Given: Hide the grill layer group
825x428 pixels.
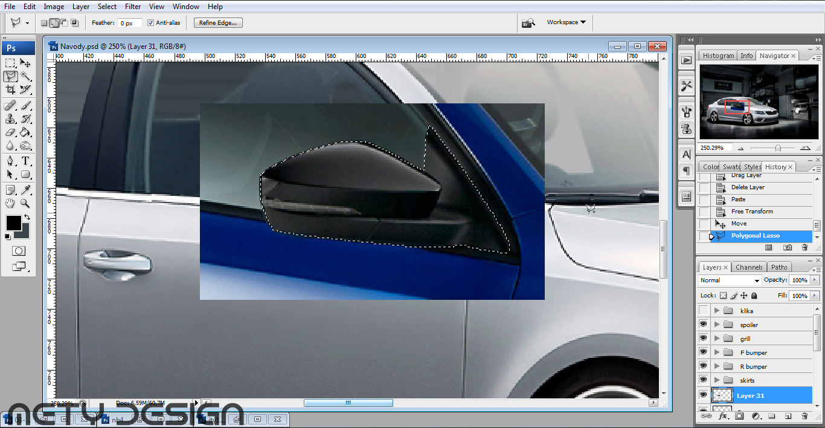Looking at the screenshot, I should pyautogui.click(x=703, y=339).
